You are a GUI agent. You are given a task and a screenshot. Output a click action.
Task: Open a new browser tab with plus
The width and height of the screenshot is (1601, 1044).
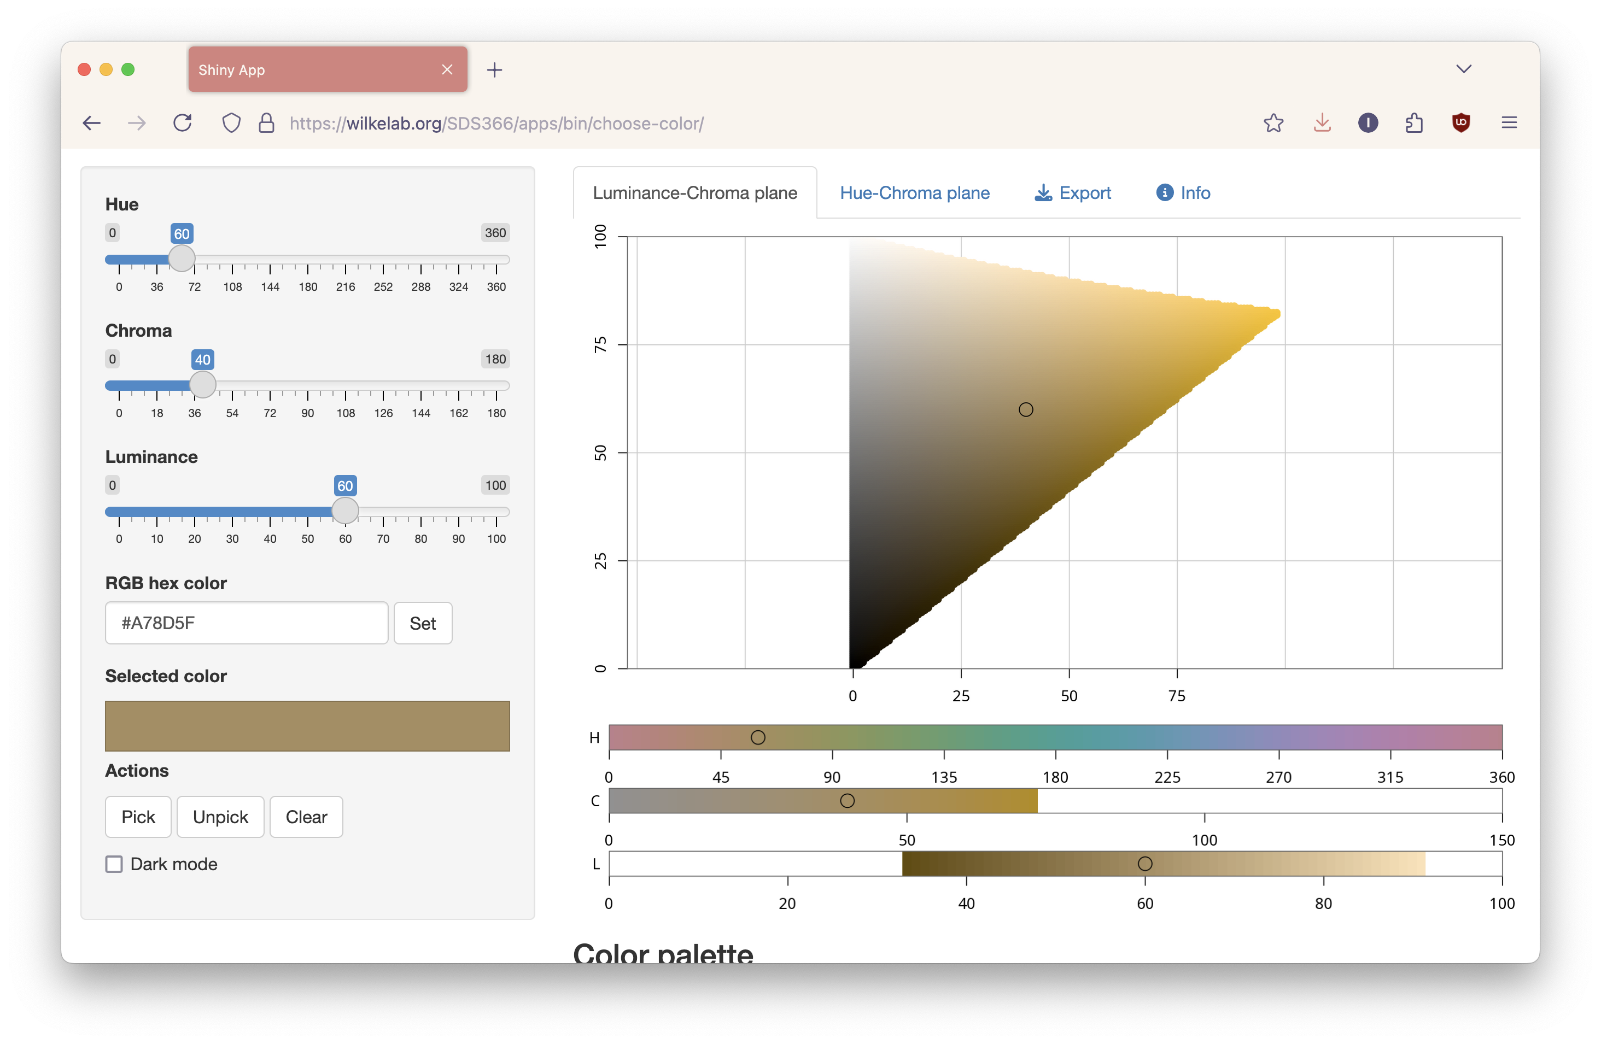494,70
